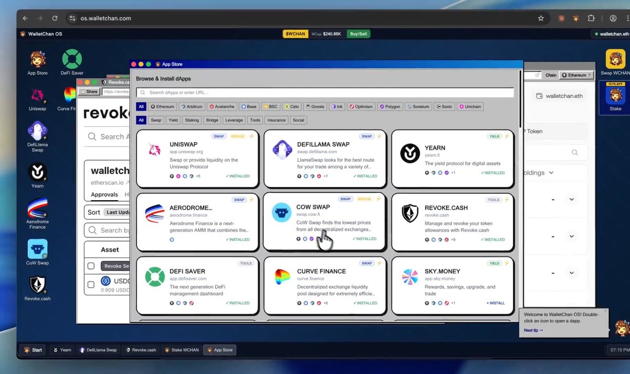Image resolution: width=630 pixels, height=374 pixels.
Task: Select the Yield category filter
Action: point(173,120)
